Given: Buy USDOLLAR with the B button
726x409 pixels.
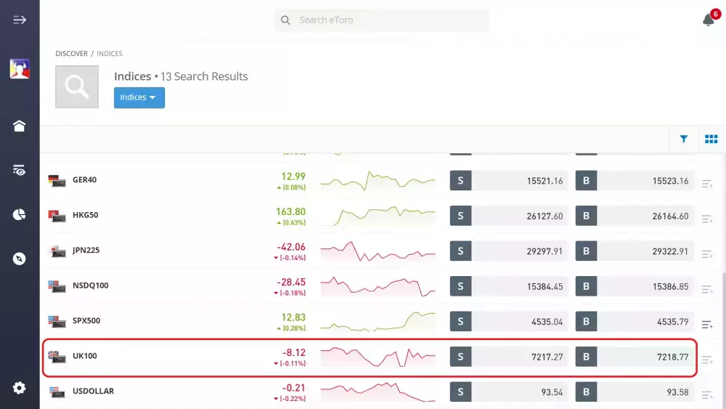Looking at the screenshot, I should pyautogui.click(x=586, y=392).
